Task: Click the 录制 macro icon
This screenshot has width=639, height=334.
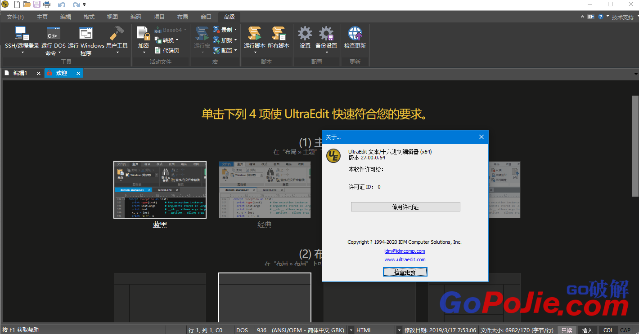Action: [x=216, y=30]
